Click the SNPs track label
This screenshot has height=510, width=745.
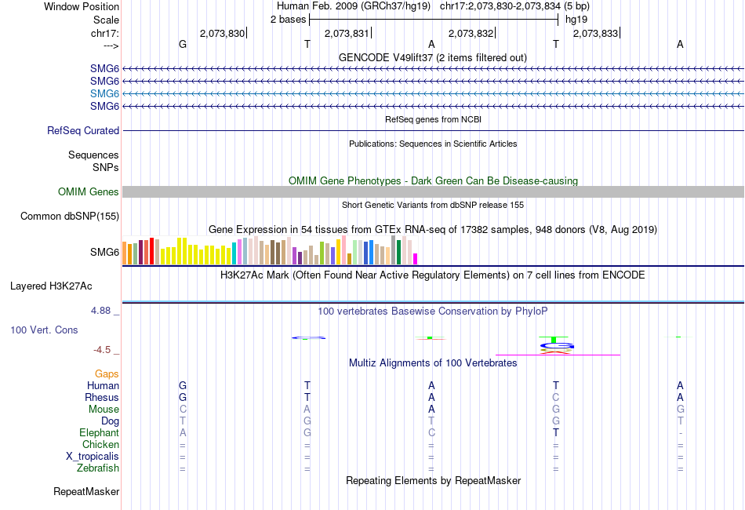click(x=106, y=167)
